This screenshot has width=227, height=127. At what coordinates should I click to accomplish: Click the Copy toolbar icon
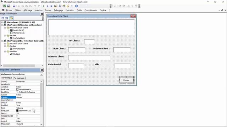pyautogui.click(x=23, y=6)
